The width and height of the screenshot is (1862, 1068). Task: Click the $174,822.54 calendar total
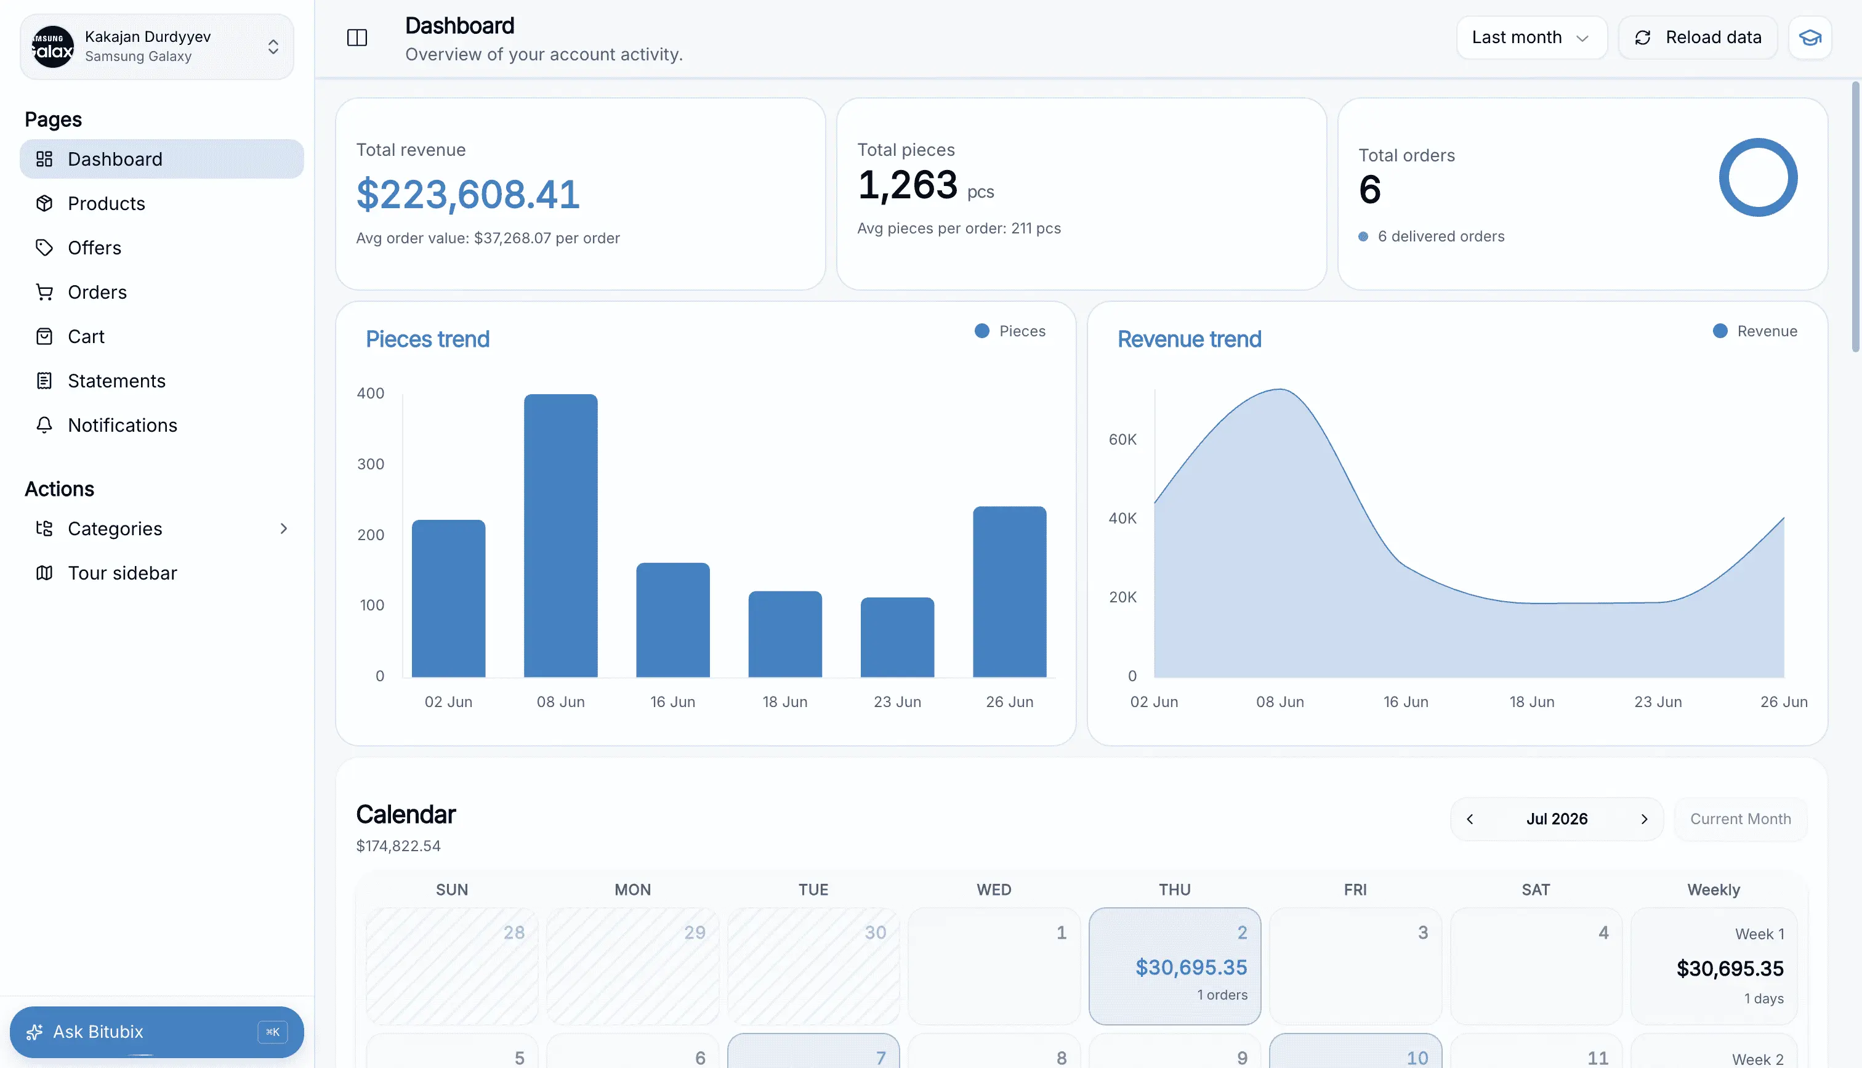click(398, 846)
